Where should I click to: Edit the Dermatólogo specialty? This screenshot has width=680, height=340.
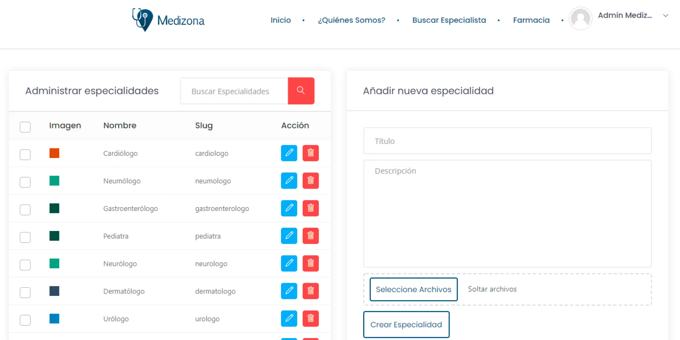289,291
